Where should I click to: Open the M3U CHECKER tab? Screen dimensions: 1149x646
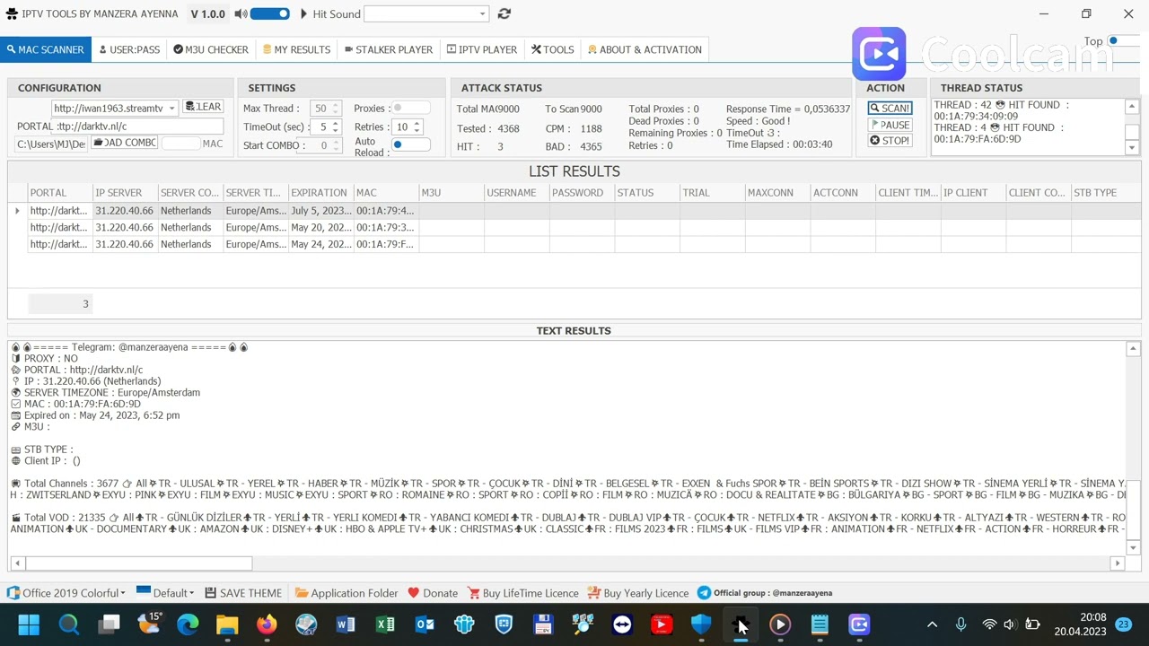click(211, 49)
